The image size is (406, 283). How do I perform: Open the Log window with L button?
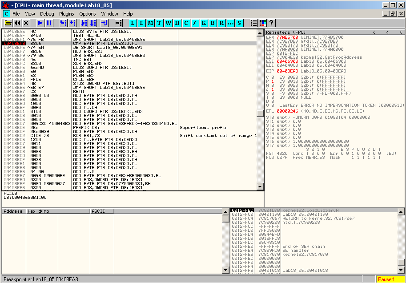click(133, 23)
